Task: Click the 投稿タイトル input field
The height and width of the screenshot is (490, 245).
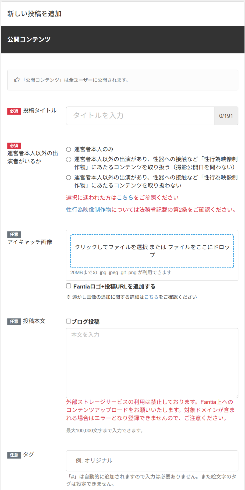Action: click(140, 116)
